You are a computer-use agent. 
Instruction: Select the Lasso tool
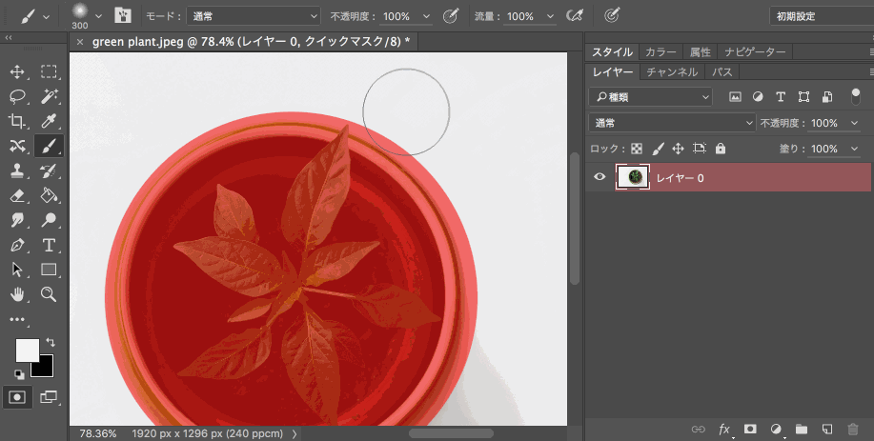tap(17, 96)
